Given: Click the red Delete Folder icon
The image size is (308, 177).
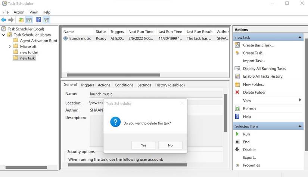Looking at the screenshot, I should click(237, 92).
